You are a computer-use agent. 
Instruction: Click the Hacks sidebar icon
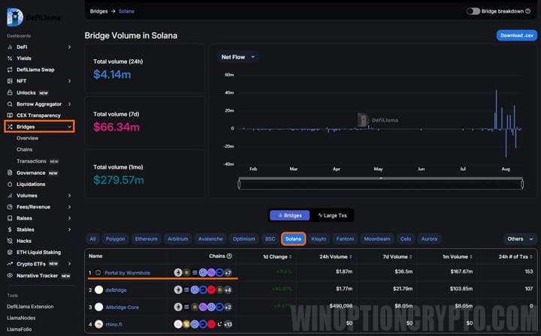(x=11, y=241)
